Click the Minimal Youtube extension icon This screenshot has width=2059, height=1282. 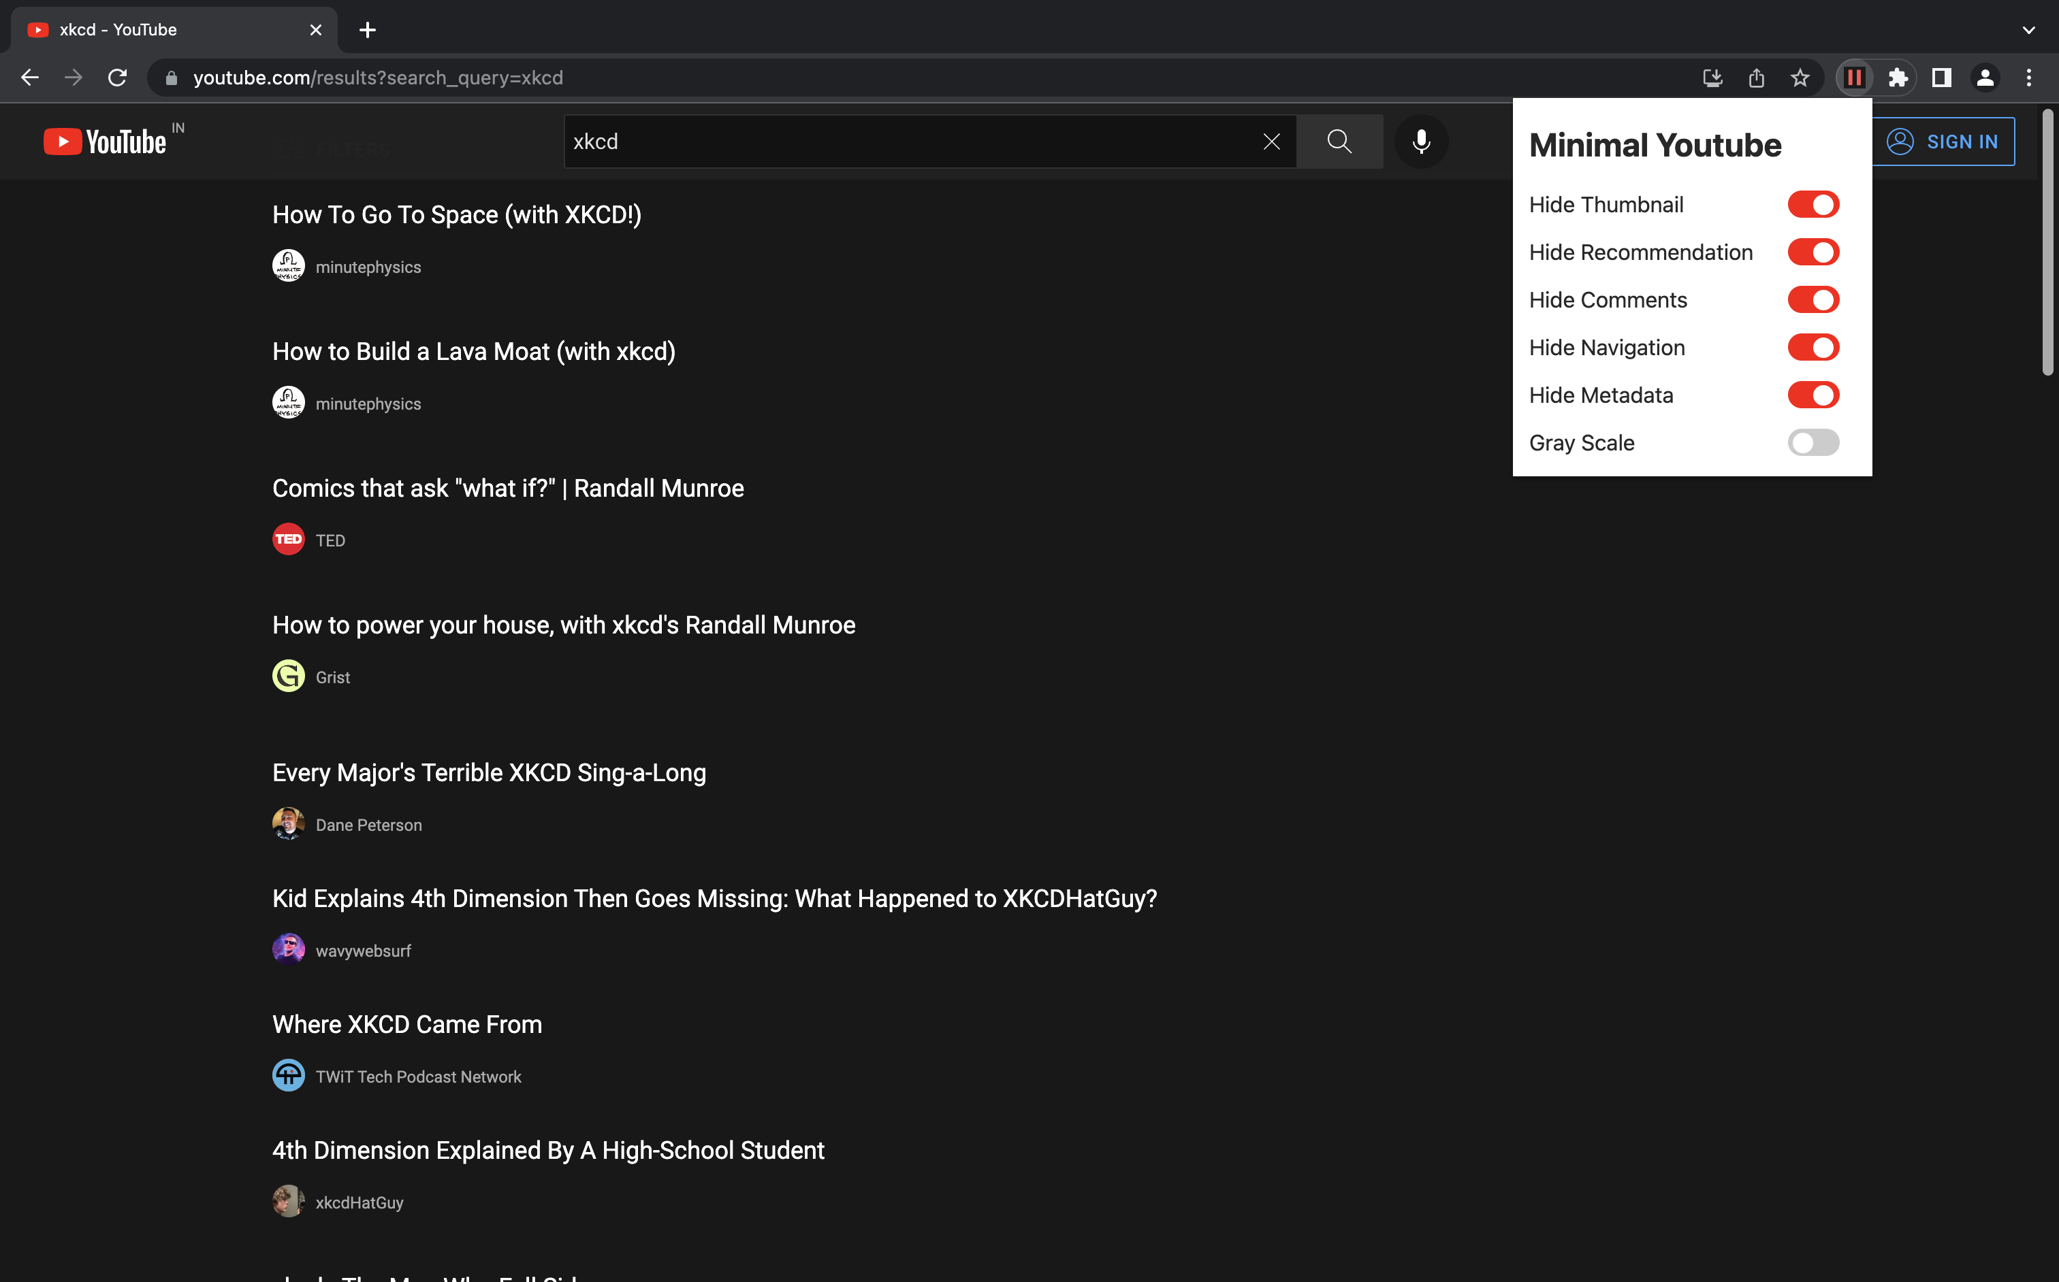1855,78
